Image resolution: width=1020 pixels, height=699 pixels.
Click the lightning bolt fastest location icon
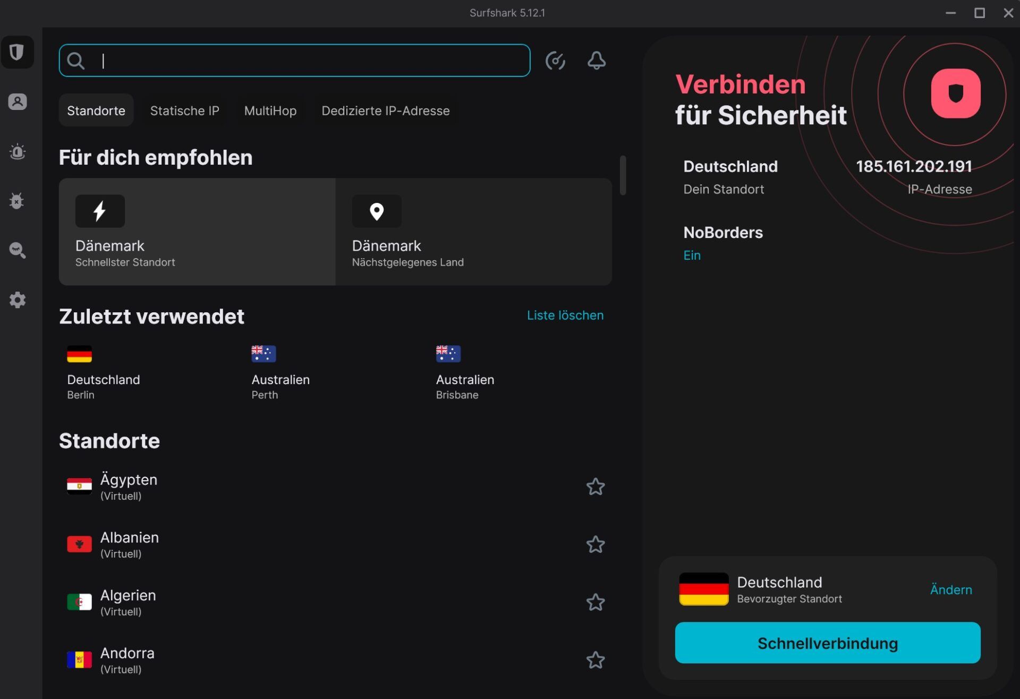[100, 211]
